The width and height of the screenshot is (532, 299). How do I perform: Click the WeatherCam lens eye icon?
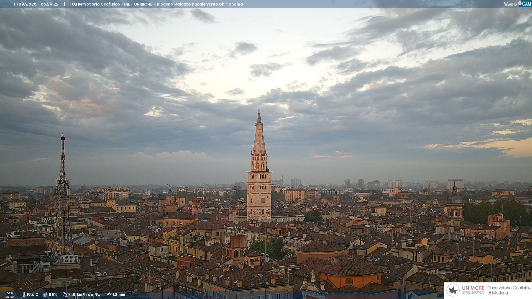pyautogui.click(x=520, y=3)
